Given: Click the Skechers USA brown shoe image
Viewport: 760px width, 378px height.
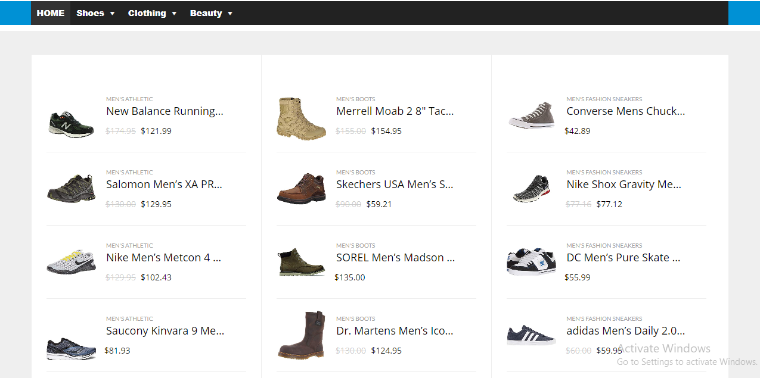Looking at the screenshot, I should pos(301,188).
